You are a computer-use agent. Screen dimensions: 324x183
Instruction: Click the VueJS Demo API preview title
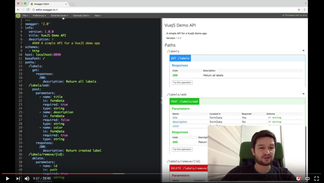(180, 25)
